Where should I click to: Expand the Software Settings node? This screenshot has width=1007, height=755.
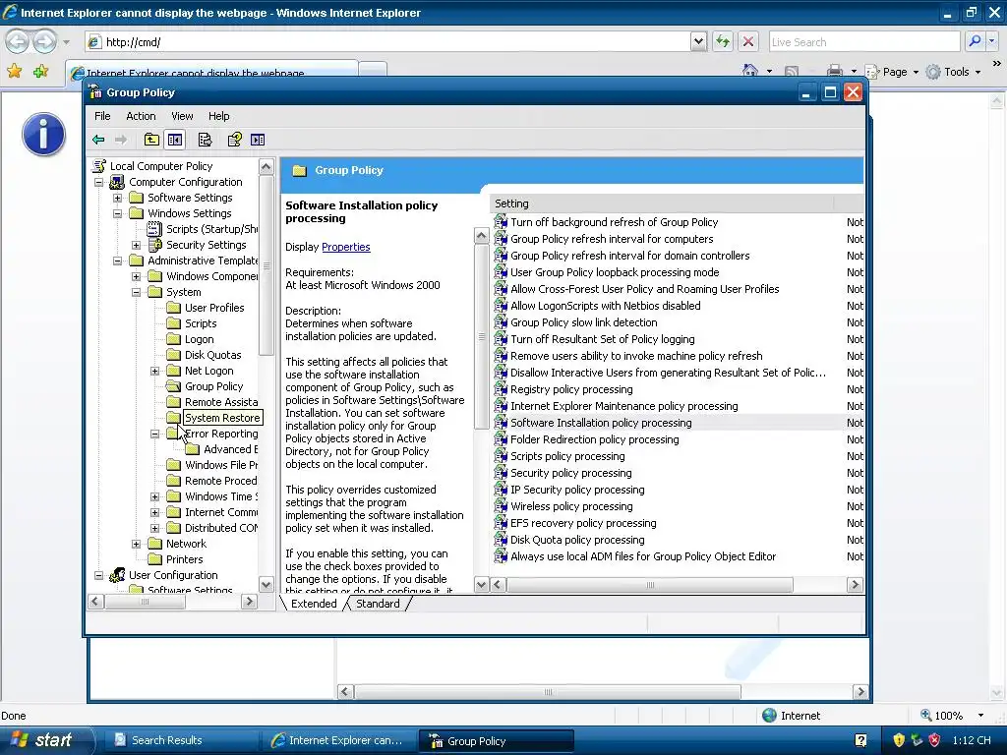[118, 198]
